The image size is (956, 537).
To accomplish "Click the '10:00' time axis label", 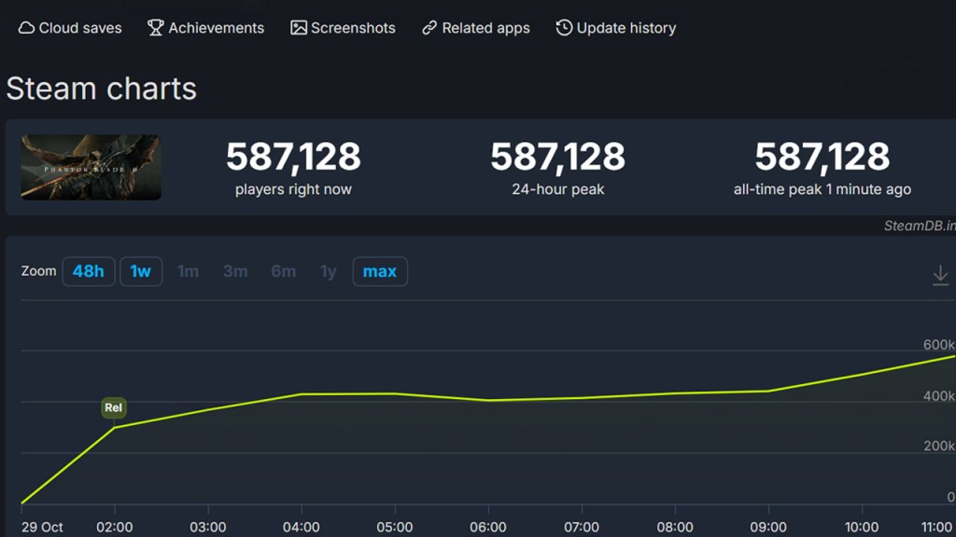I will click(862, 528).
